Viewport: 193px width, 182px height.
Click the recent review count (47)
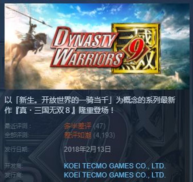100,126
